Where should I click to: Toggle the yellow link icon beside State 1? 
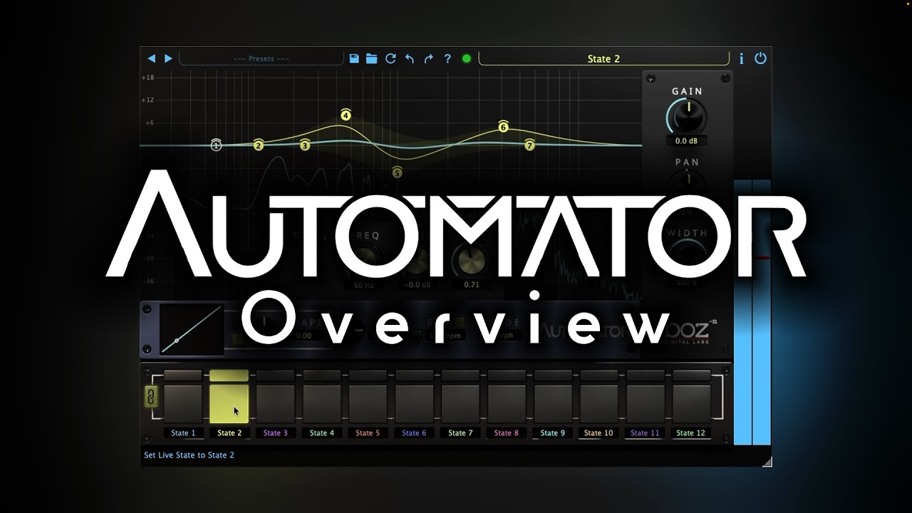pyautogui.click(x=150, y=397)
